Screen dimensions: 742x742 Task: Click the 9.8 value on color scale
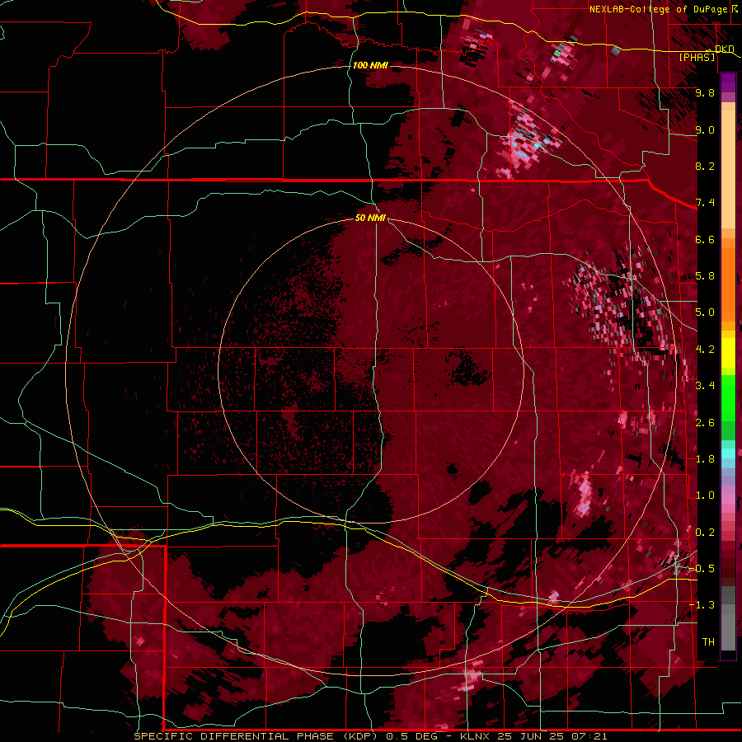(x=705, y=92)
